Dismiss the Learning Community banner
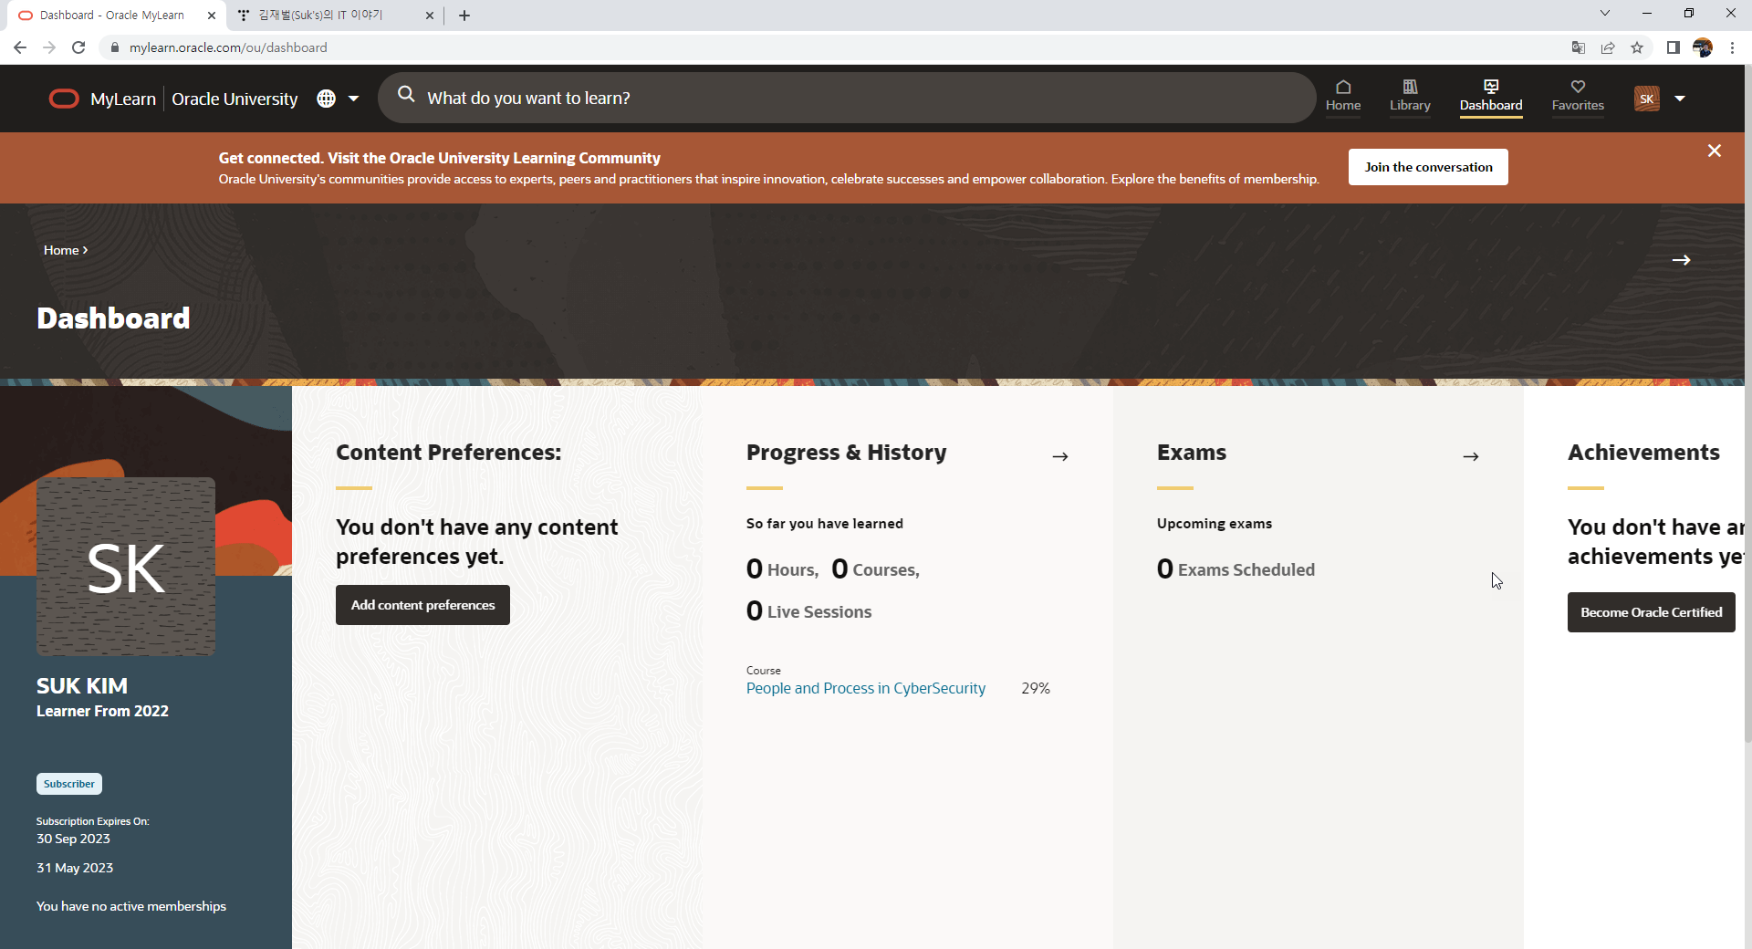 (x=1715, y=151)
